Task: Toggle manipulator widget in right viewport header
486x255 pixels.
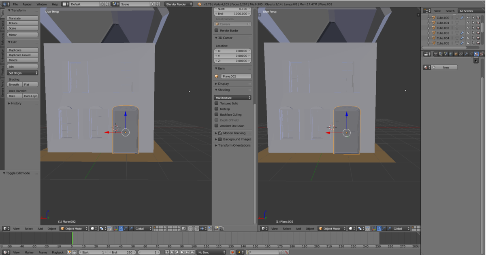Action: 374,229
